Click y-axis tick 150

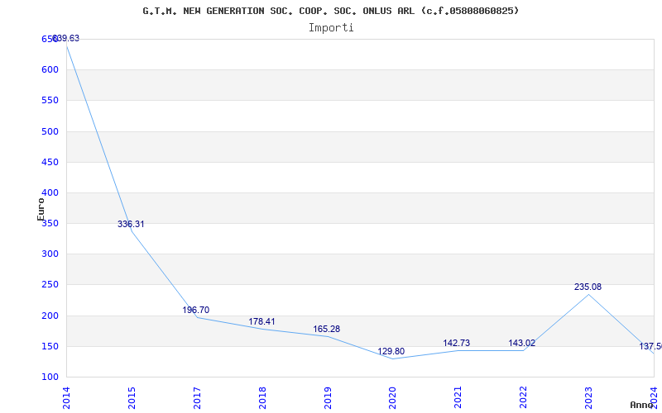[50, 346]
